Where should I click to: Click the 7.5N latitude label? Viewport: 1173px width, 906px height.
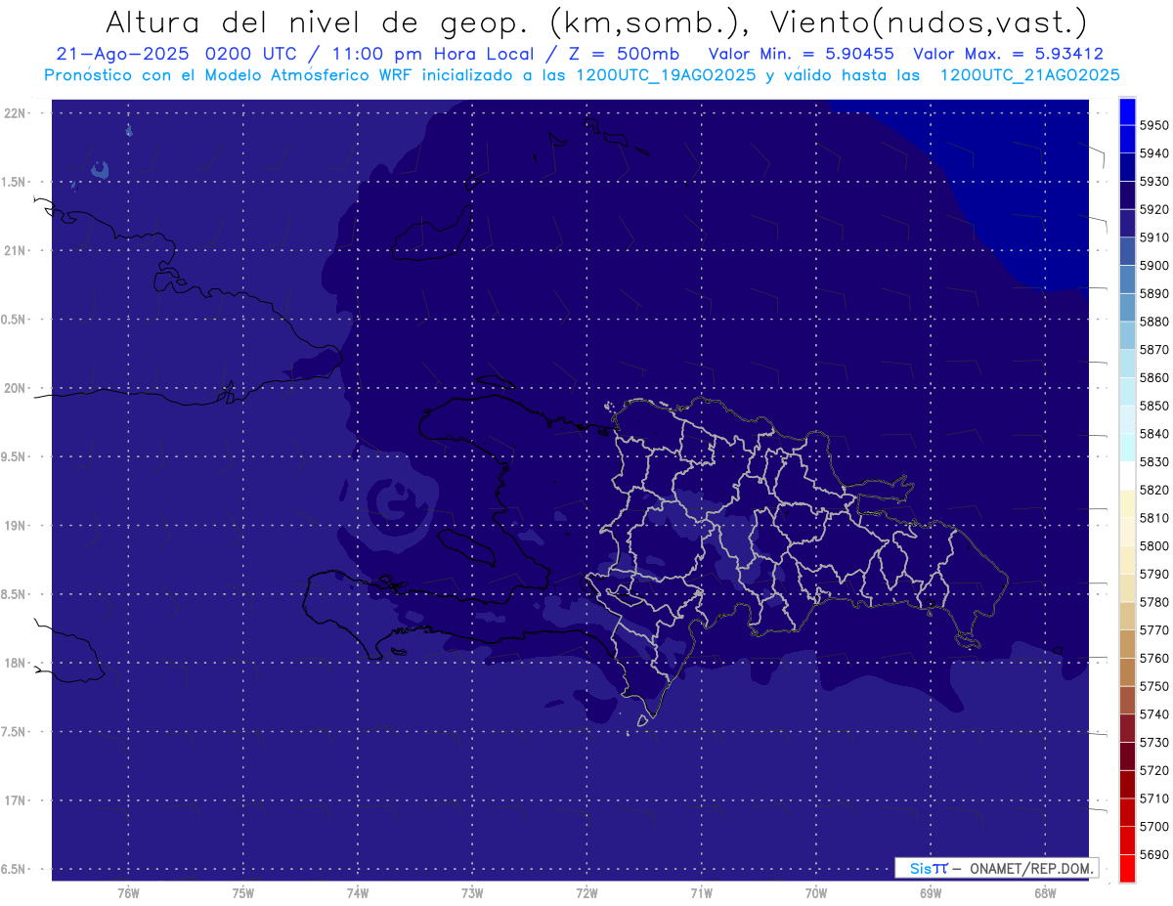pos(15,732)
